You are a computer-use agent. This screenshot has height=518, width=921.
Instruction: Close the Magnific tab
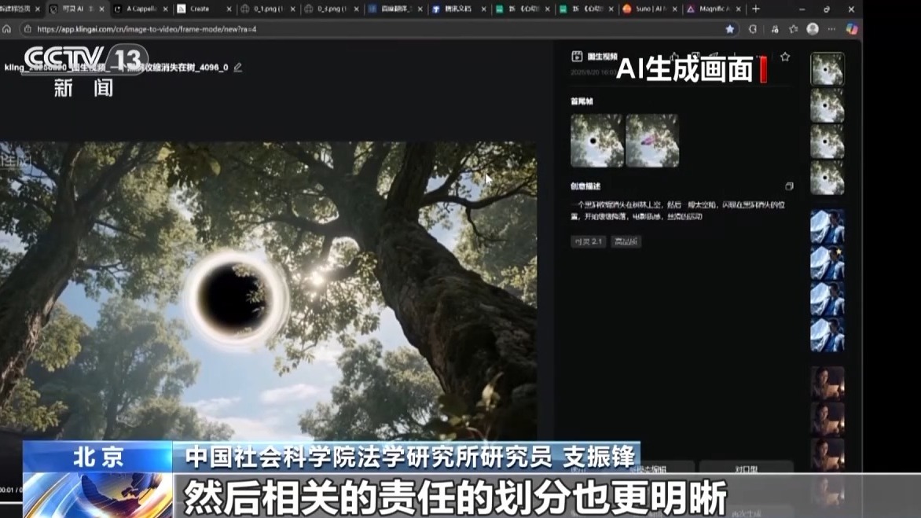pos(739,9)
